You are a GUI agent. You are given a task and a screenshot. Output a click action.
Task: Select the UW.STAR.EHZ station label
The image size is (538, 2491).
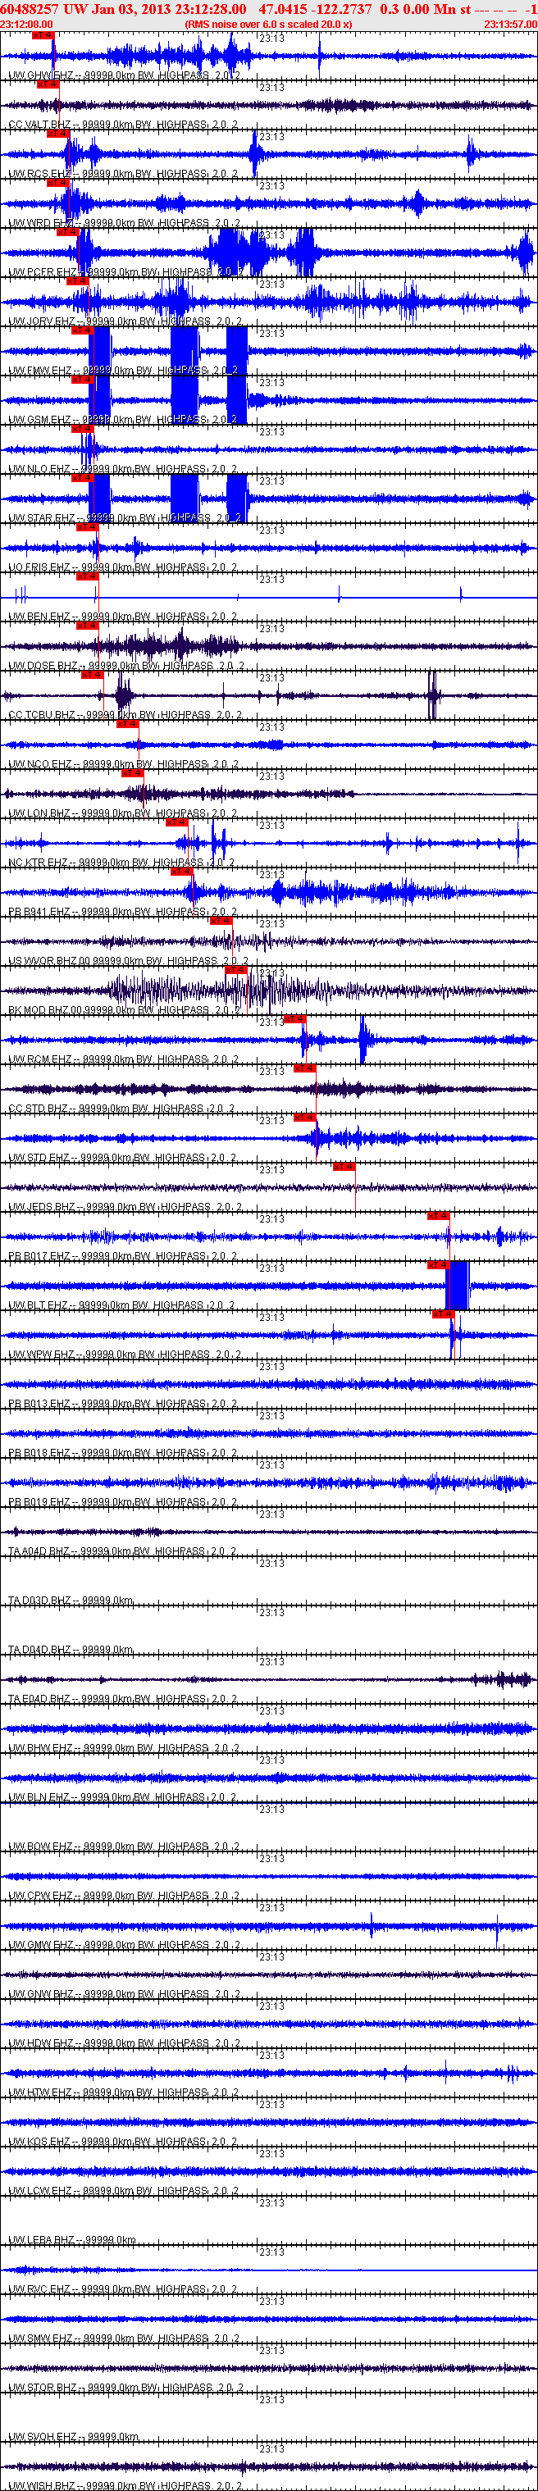[x=124, y=518]
